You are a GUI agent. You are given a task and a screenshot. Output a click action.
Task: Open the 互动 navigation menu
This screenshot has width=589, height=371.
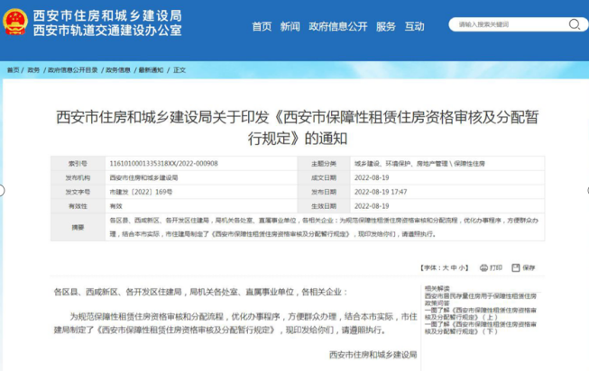tap(414, 26)
